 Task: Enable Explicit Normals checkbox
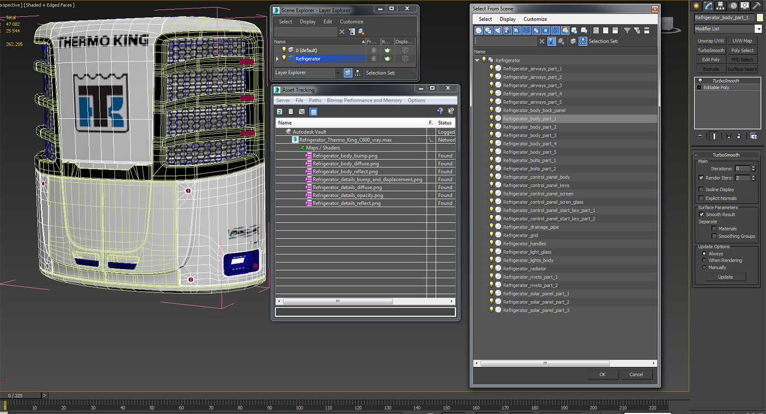coord(701,198)
